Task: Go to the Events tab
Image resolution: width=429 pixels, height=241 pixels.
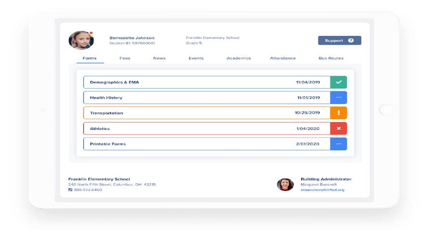Action: click(x=196, y=58)
